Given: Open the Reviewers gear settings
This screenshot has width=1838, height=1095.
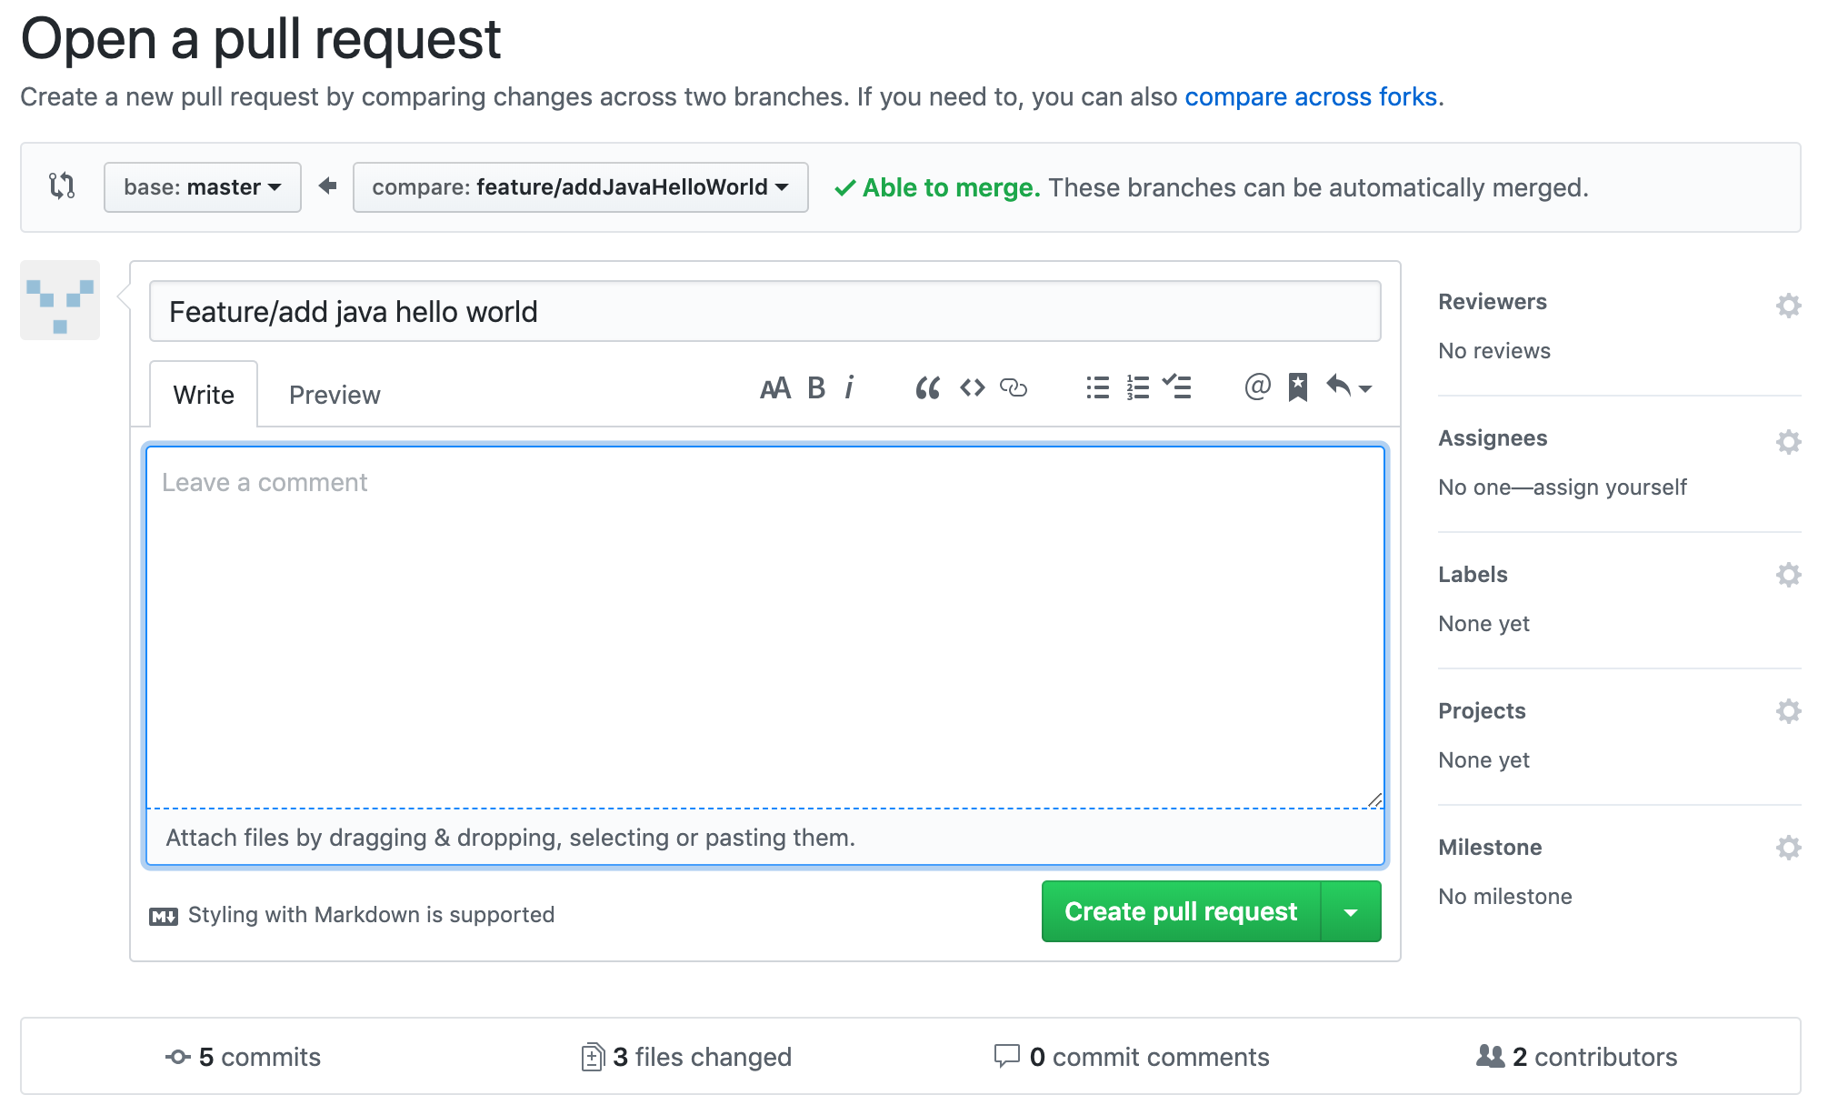Looking at the screenshot, I should (1788, 306).
